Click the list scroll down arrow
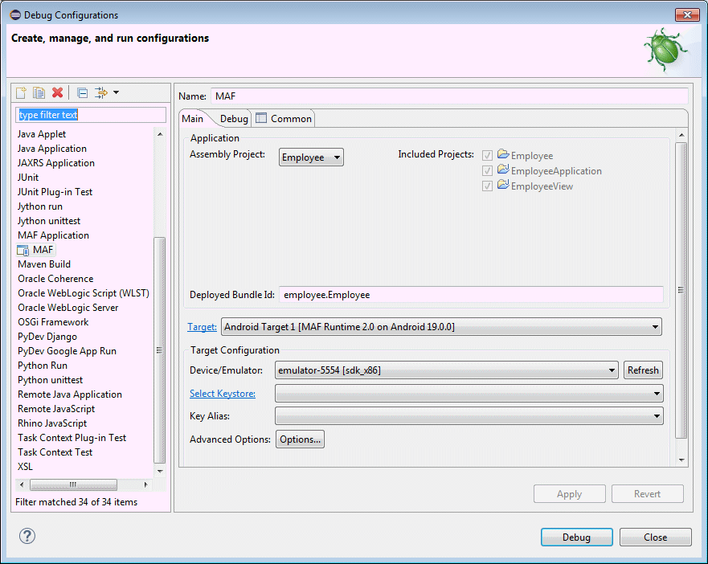This screenshot has width=708, height=564. coord(160,471)
